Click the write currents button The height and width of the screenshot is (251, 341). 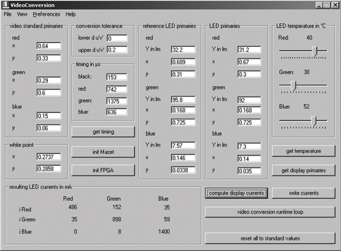point(304,192)
